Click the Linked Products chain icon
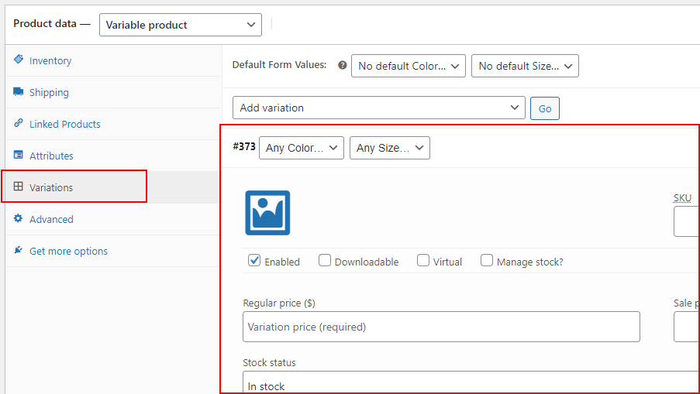 [x=19, y=123]
